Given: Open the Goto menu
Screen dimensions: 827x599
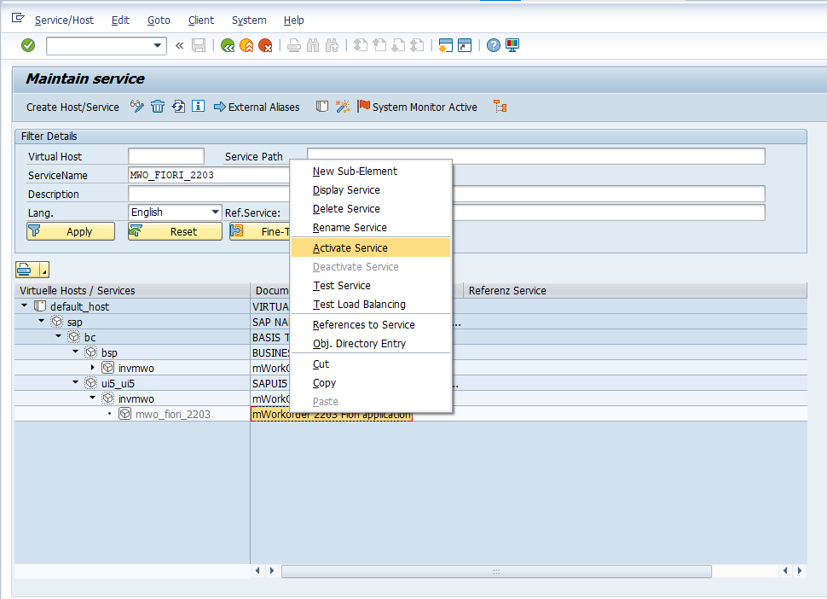Looking at the screenshot, I should coord(159,20).
